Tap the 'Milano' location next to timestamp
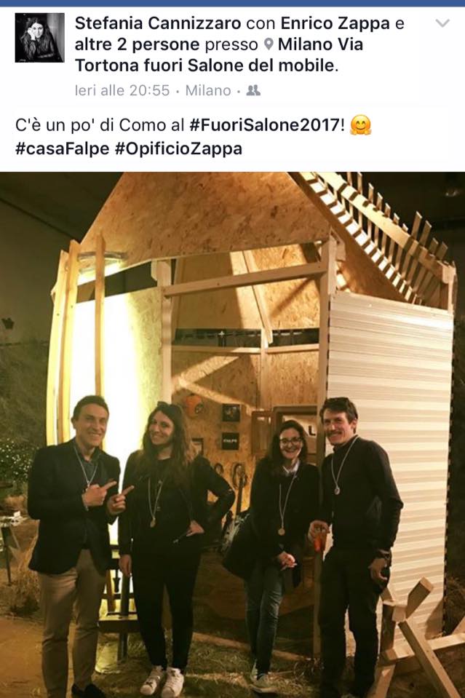 [208, 91]
